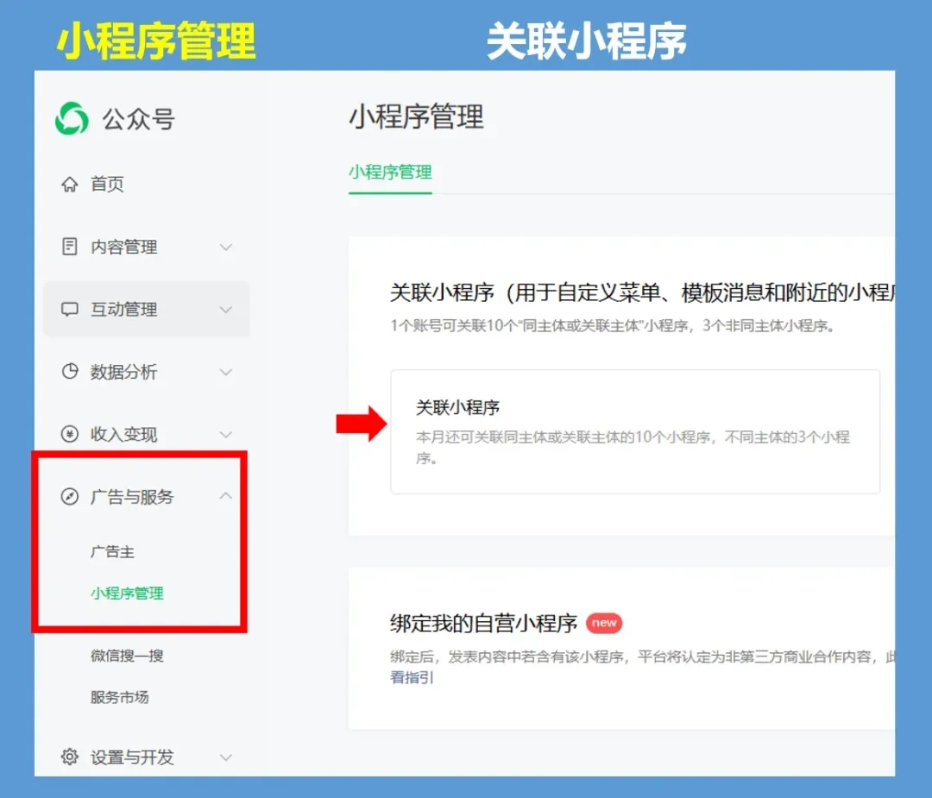
Task: Expand the 收入变现 dropdown arrow
Action: [225, 435]
